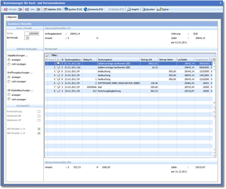This screenshot has height=189, width=226.
Task: Select 'anzeigen' for OP-Statistikbuchungen
Action: (x=9, y=95)
